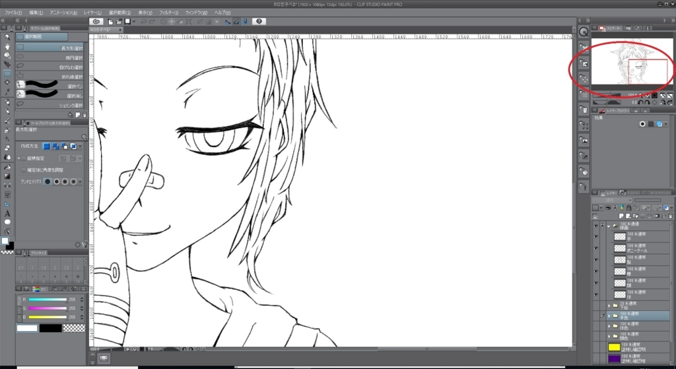Enable the 縦横指定 checkbox
The height and width of the screenshot is (369, 676).
coord(24,158)
